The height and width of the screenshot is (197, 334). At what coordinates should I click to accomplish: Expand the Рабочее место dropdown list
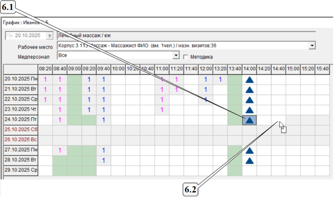coord(312,46)
